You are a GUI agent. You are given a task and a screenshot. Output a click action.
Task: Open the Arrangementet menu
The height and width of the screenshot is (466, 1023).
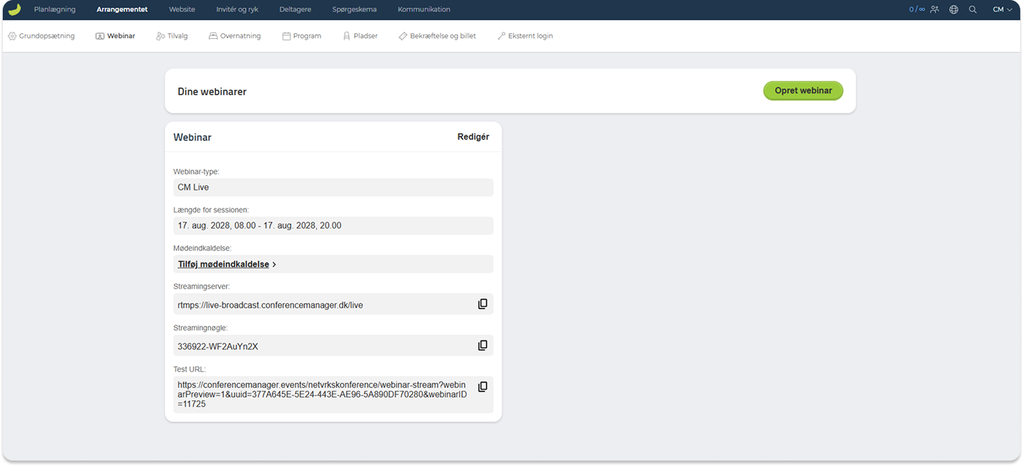(x=122, y=10)
